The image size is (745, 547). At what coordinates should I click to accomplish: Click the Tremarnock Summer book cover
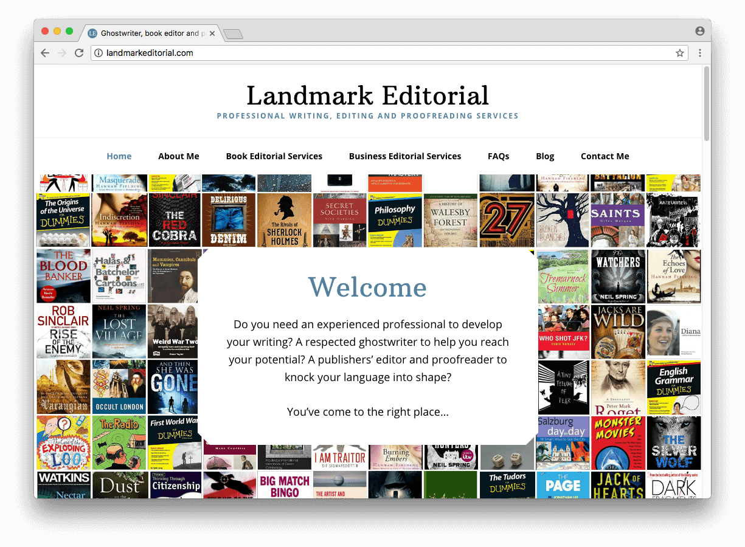click(563, 277)
